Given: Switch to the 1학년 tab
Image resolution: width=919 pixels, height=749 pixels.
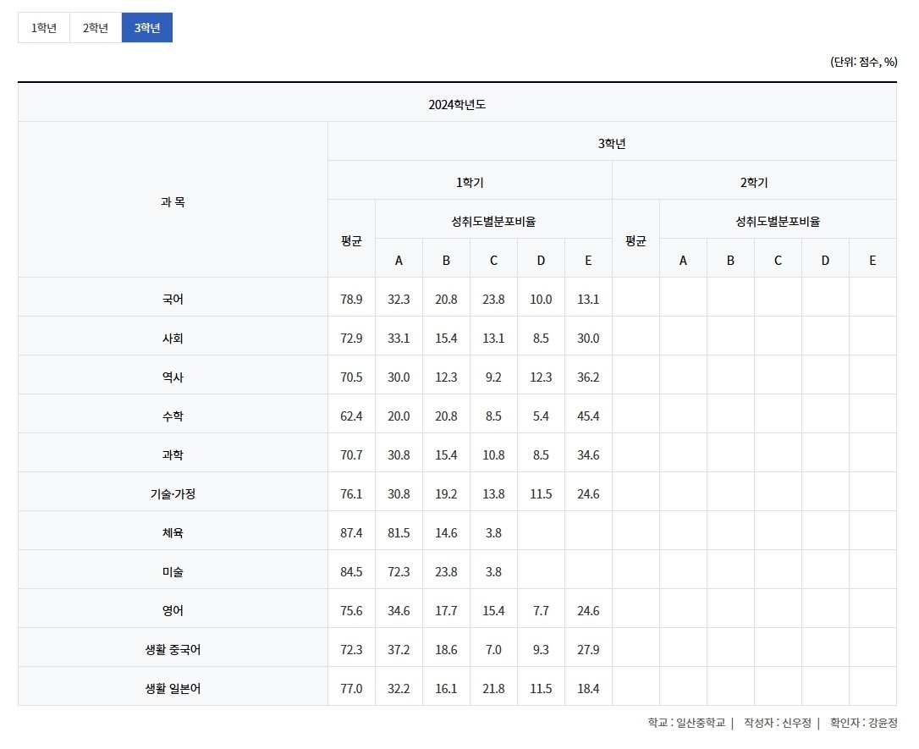Looking at the screenshot, I should pos(44,28).
